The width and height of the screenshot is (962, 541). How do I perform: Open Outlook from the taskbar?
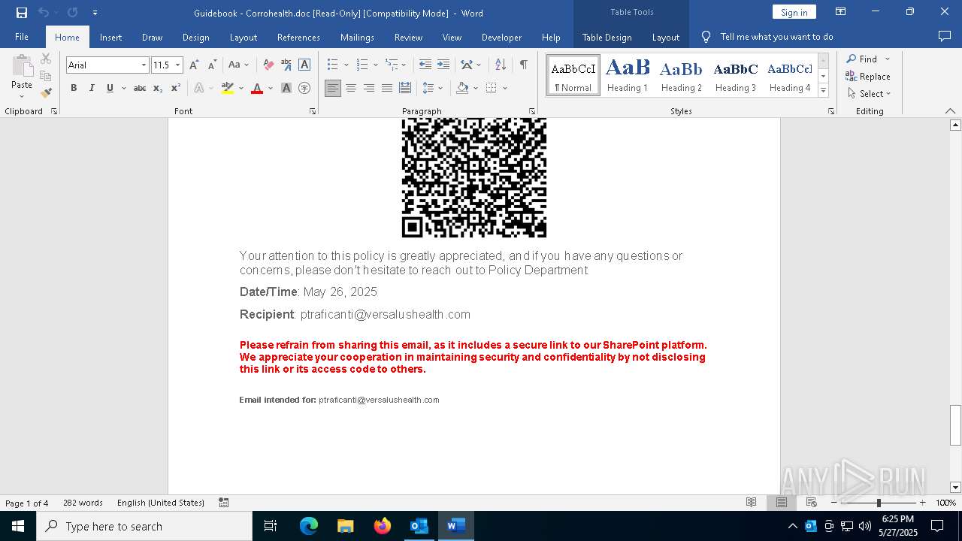pos(419,526)
